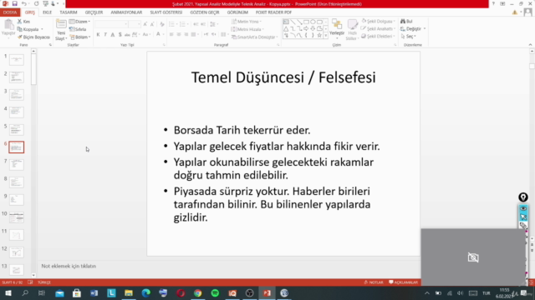This screenshot has width=535, height=300.
Task: Toggle center text alignment
Action: pyautogui.click(x=179, y=34)
